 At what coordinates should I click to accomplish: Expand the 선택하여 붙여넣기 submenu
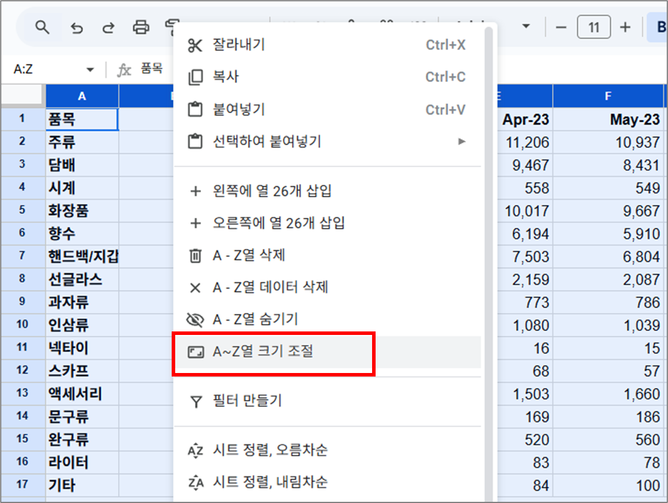[327, 141]
